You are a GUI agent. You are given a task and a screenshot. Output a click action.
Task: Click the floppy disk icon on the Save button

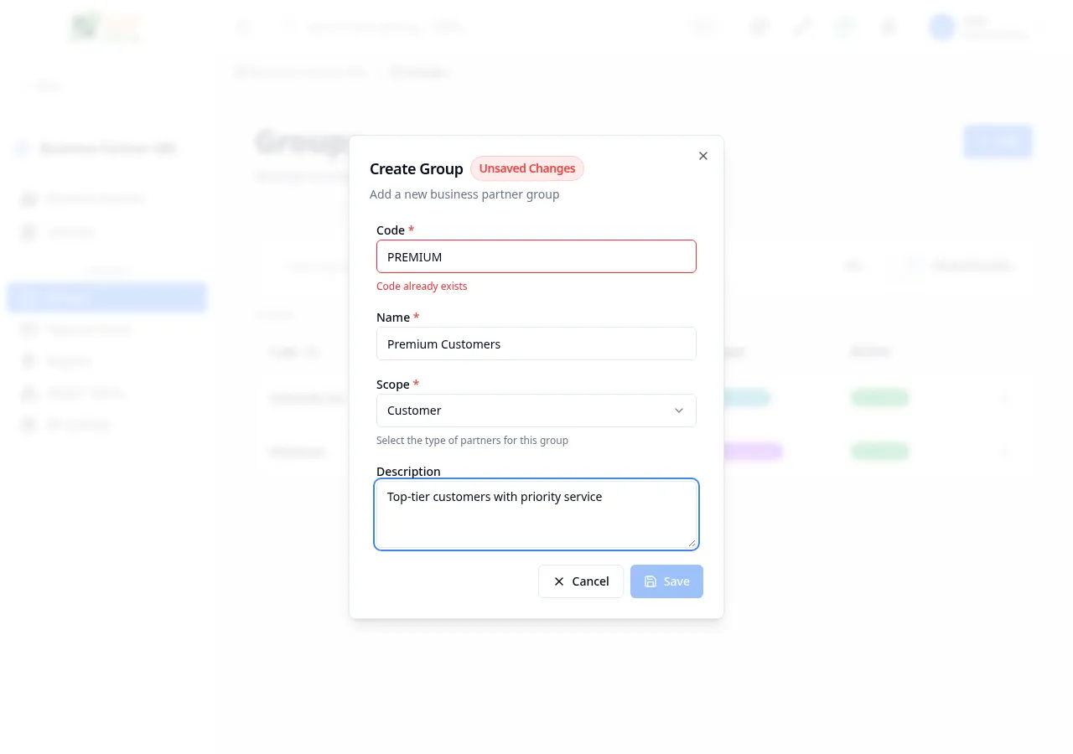coord(651,581)
